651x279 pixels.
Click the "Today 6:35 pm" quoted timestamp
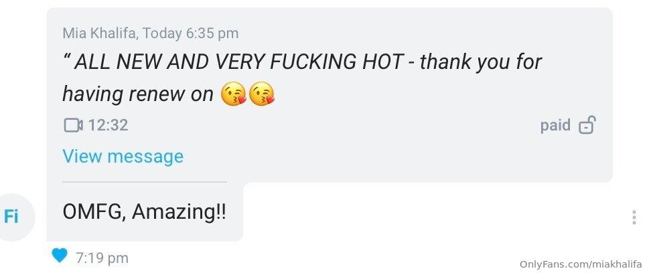[x=191, y=33]
